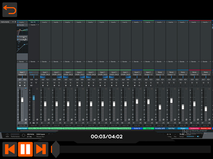The height and width of the screenshot is (159, 213).
Task: Enable input monitoring on Guitar DI channel
Action: (x=139, y=86)
